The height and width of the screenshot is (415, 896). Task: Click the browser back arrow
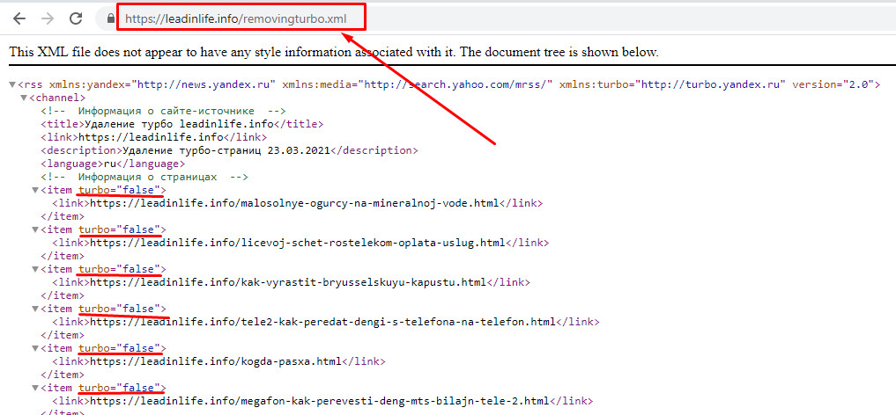pos(19,18)
